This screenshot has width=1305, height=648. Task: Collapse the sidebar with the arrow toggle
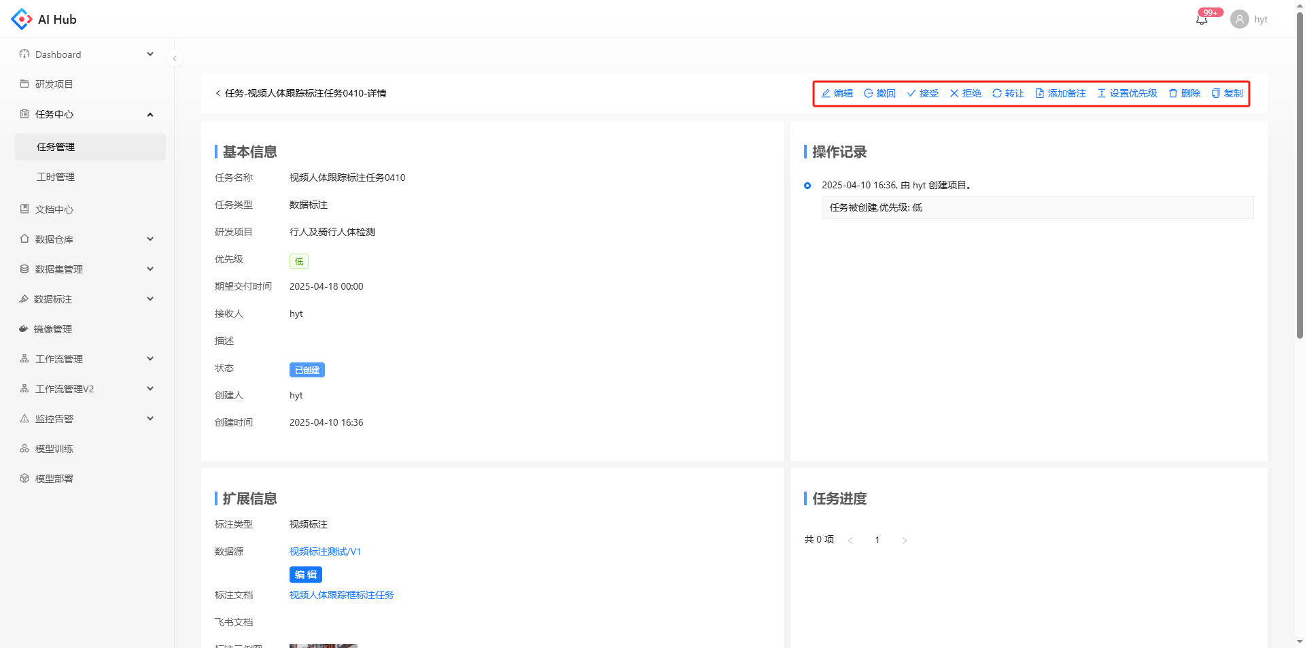(x=175, y=58)
